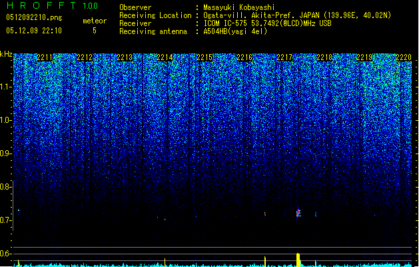The image size is (419, 267).
Task: Click the kHz axis unit label
Action: coord(6,54)
